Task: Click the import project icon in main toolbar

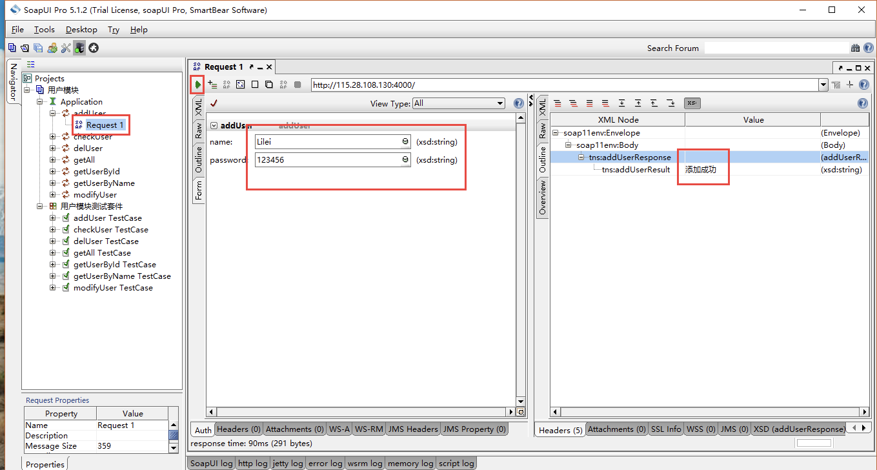Action: tap(25, 48)
